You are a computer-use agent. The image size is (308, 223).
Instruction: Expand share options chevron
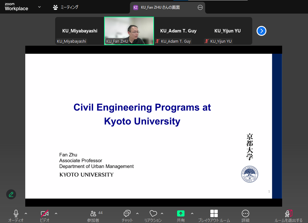click(x=192, y=213)
